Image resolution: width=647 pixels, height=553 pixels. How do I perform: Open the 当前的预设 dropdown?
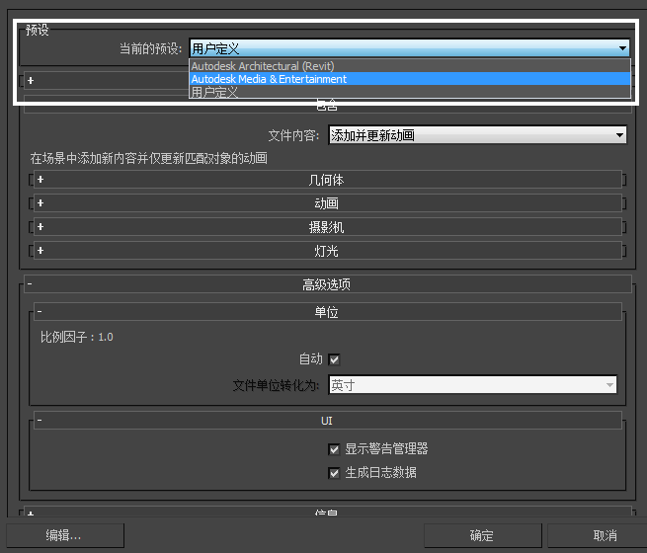[x=409, y=48]
